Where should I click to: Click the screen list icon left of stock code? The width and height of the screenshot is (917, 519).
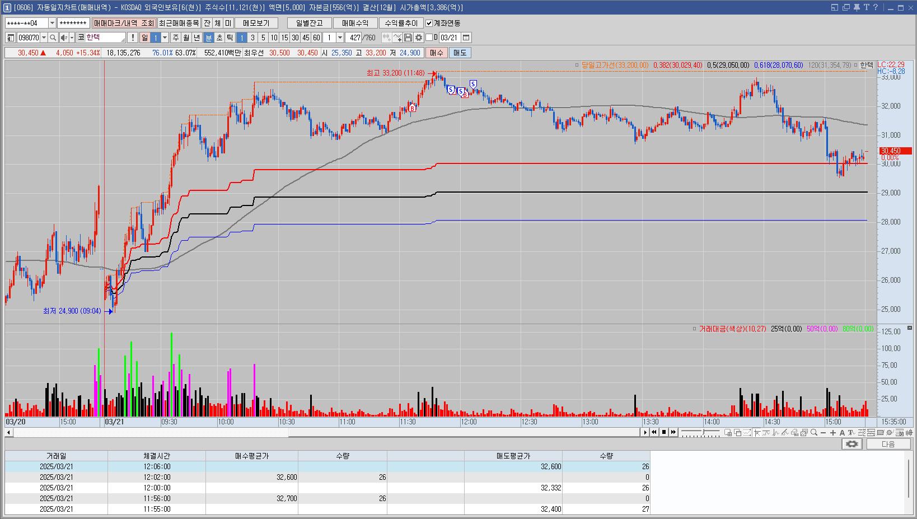(x=11, y=38)
